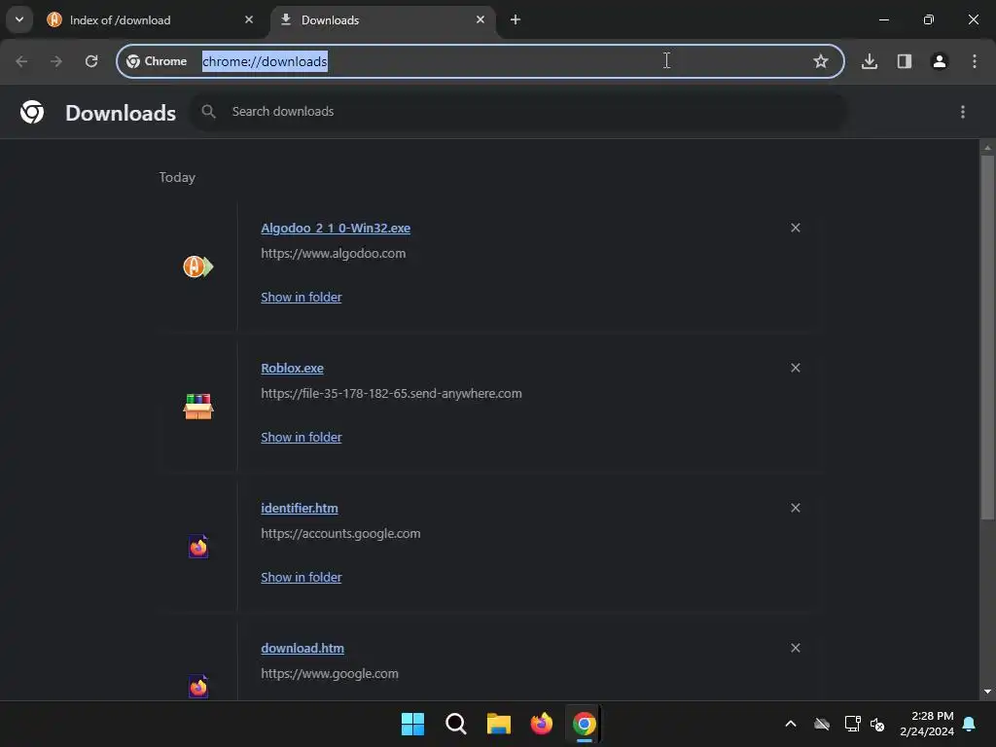Click the page scrollbar thumb
This screenshot has width=996, height=747.
coord(987,337)
